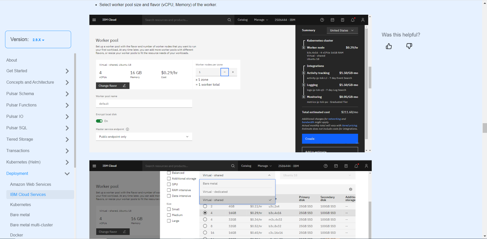Screen dimensions: 487x239
Task: Toggle the Encrypt local disk switch
Action: pyautogui.click(x=99, y=121)
